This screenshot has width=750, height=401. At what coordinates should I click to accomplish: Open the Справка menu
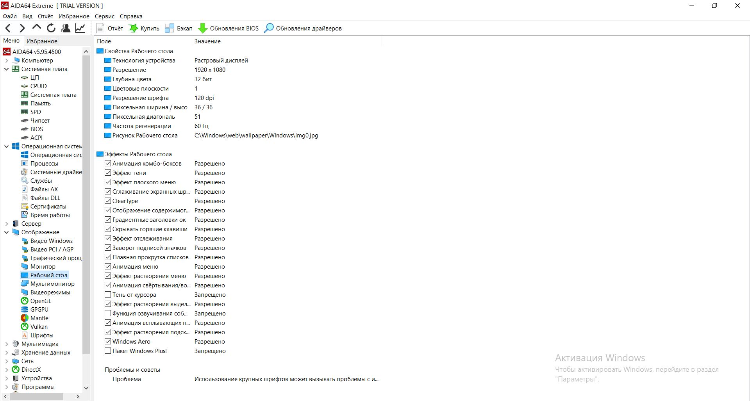131,16
